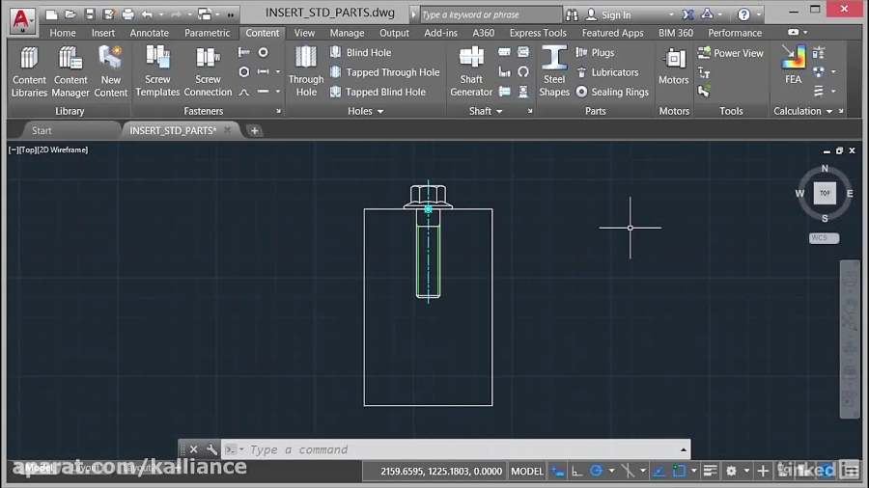The image size is (869, 488).
Task: Click the search binoculars icon
Action: (x=572, y=14)
